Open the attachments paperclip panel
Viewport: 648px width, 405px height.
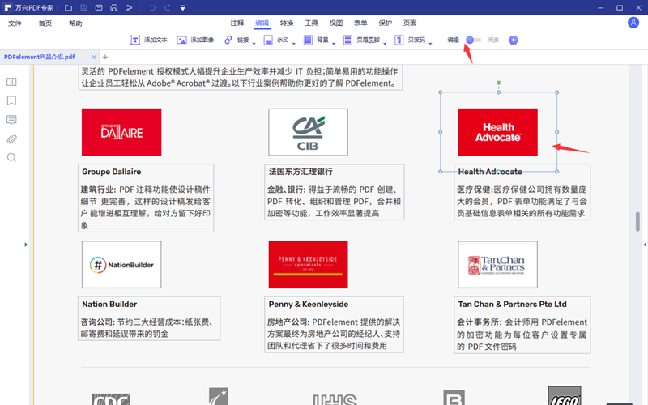(11, 139)
